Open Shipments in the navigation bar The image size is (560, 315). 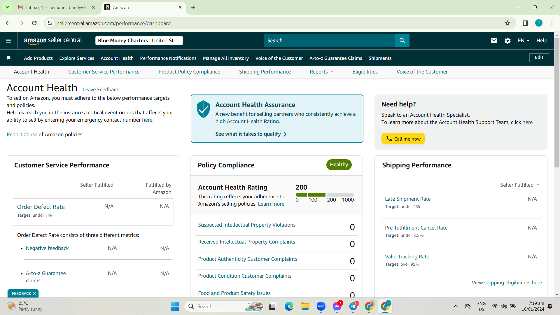[380, 58]
